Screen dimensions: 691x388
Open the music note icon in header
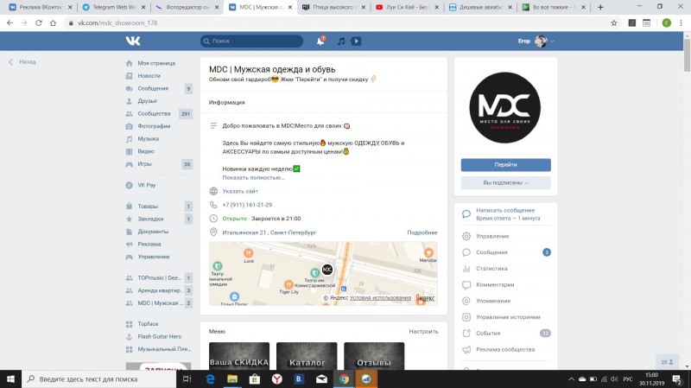[341, 41]
